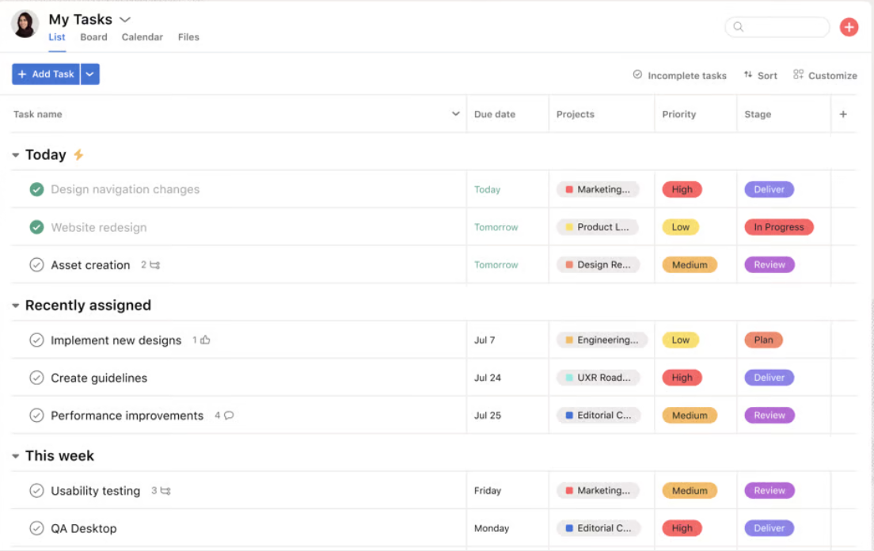Viewport: 874px width, 551px height.
Task: Open comments icon on Performance improvements
Action: pos(229,416)
